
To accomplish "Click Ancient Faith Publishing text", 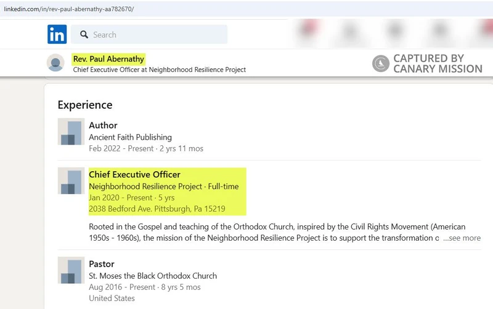I will (x=130, y=137).
